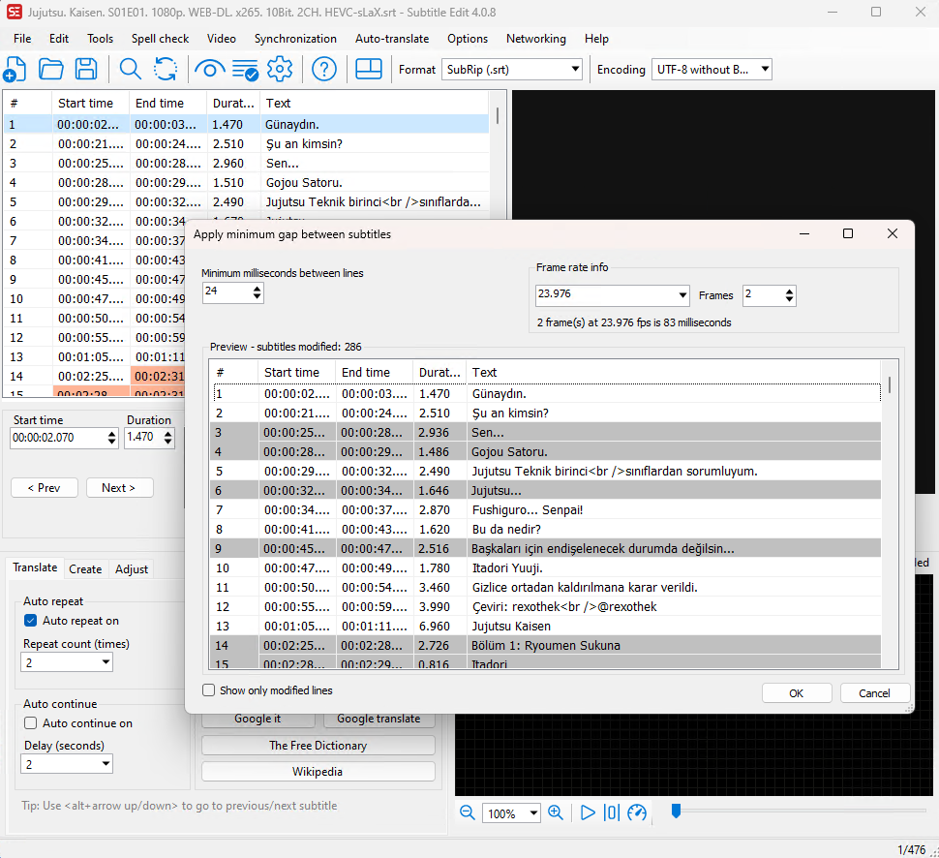Click the < Prev button
939x858 pixels.
(45, 488)
